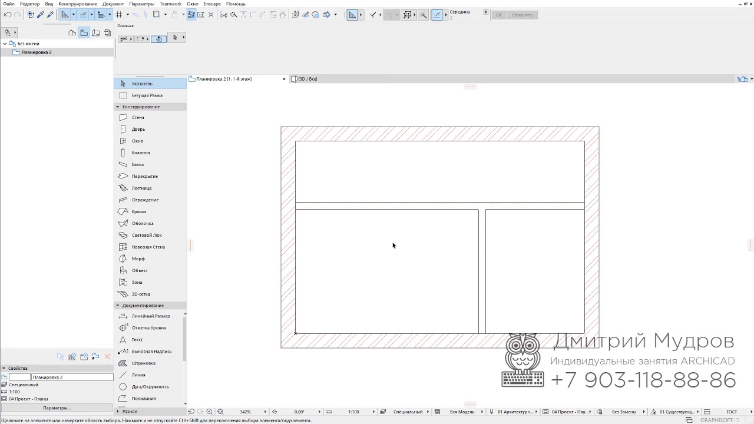
Task: Activate the Begushchaya Ramka marquee tool
Action: (150, 95)
